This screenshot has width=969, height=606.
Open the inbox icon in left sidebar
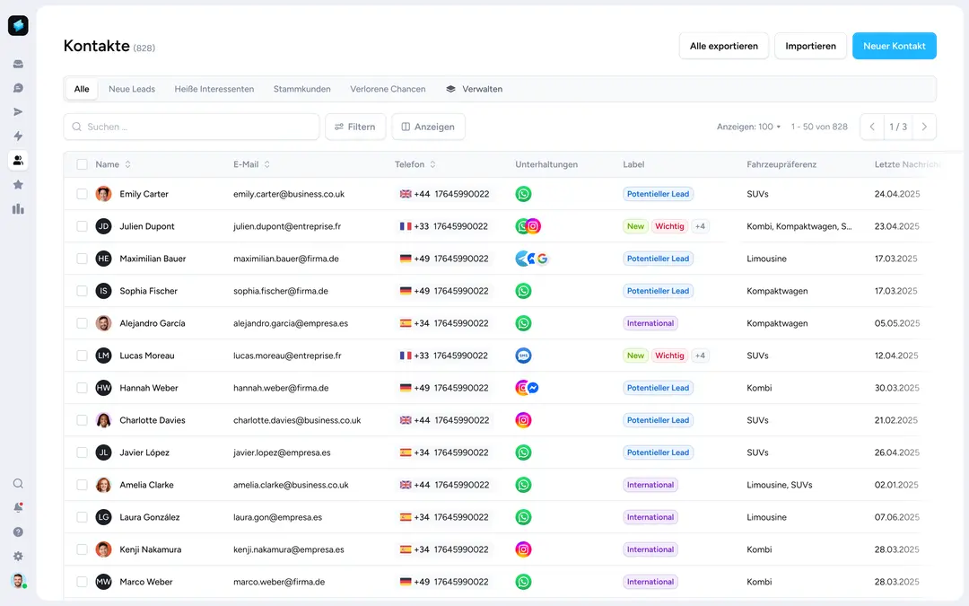coord(18,65)
